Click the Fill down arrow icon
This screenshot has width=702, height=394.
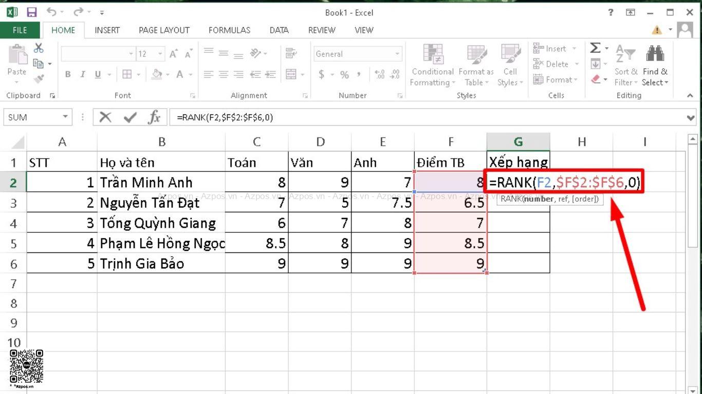tap(595, 64)
